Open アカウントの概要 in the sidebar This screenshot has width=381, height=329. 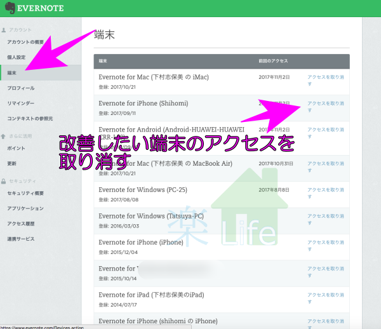pyautogui.click(x=25, y=42)
